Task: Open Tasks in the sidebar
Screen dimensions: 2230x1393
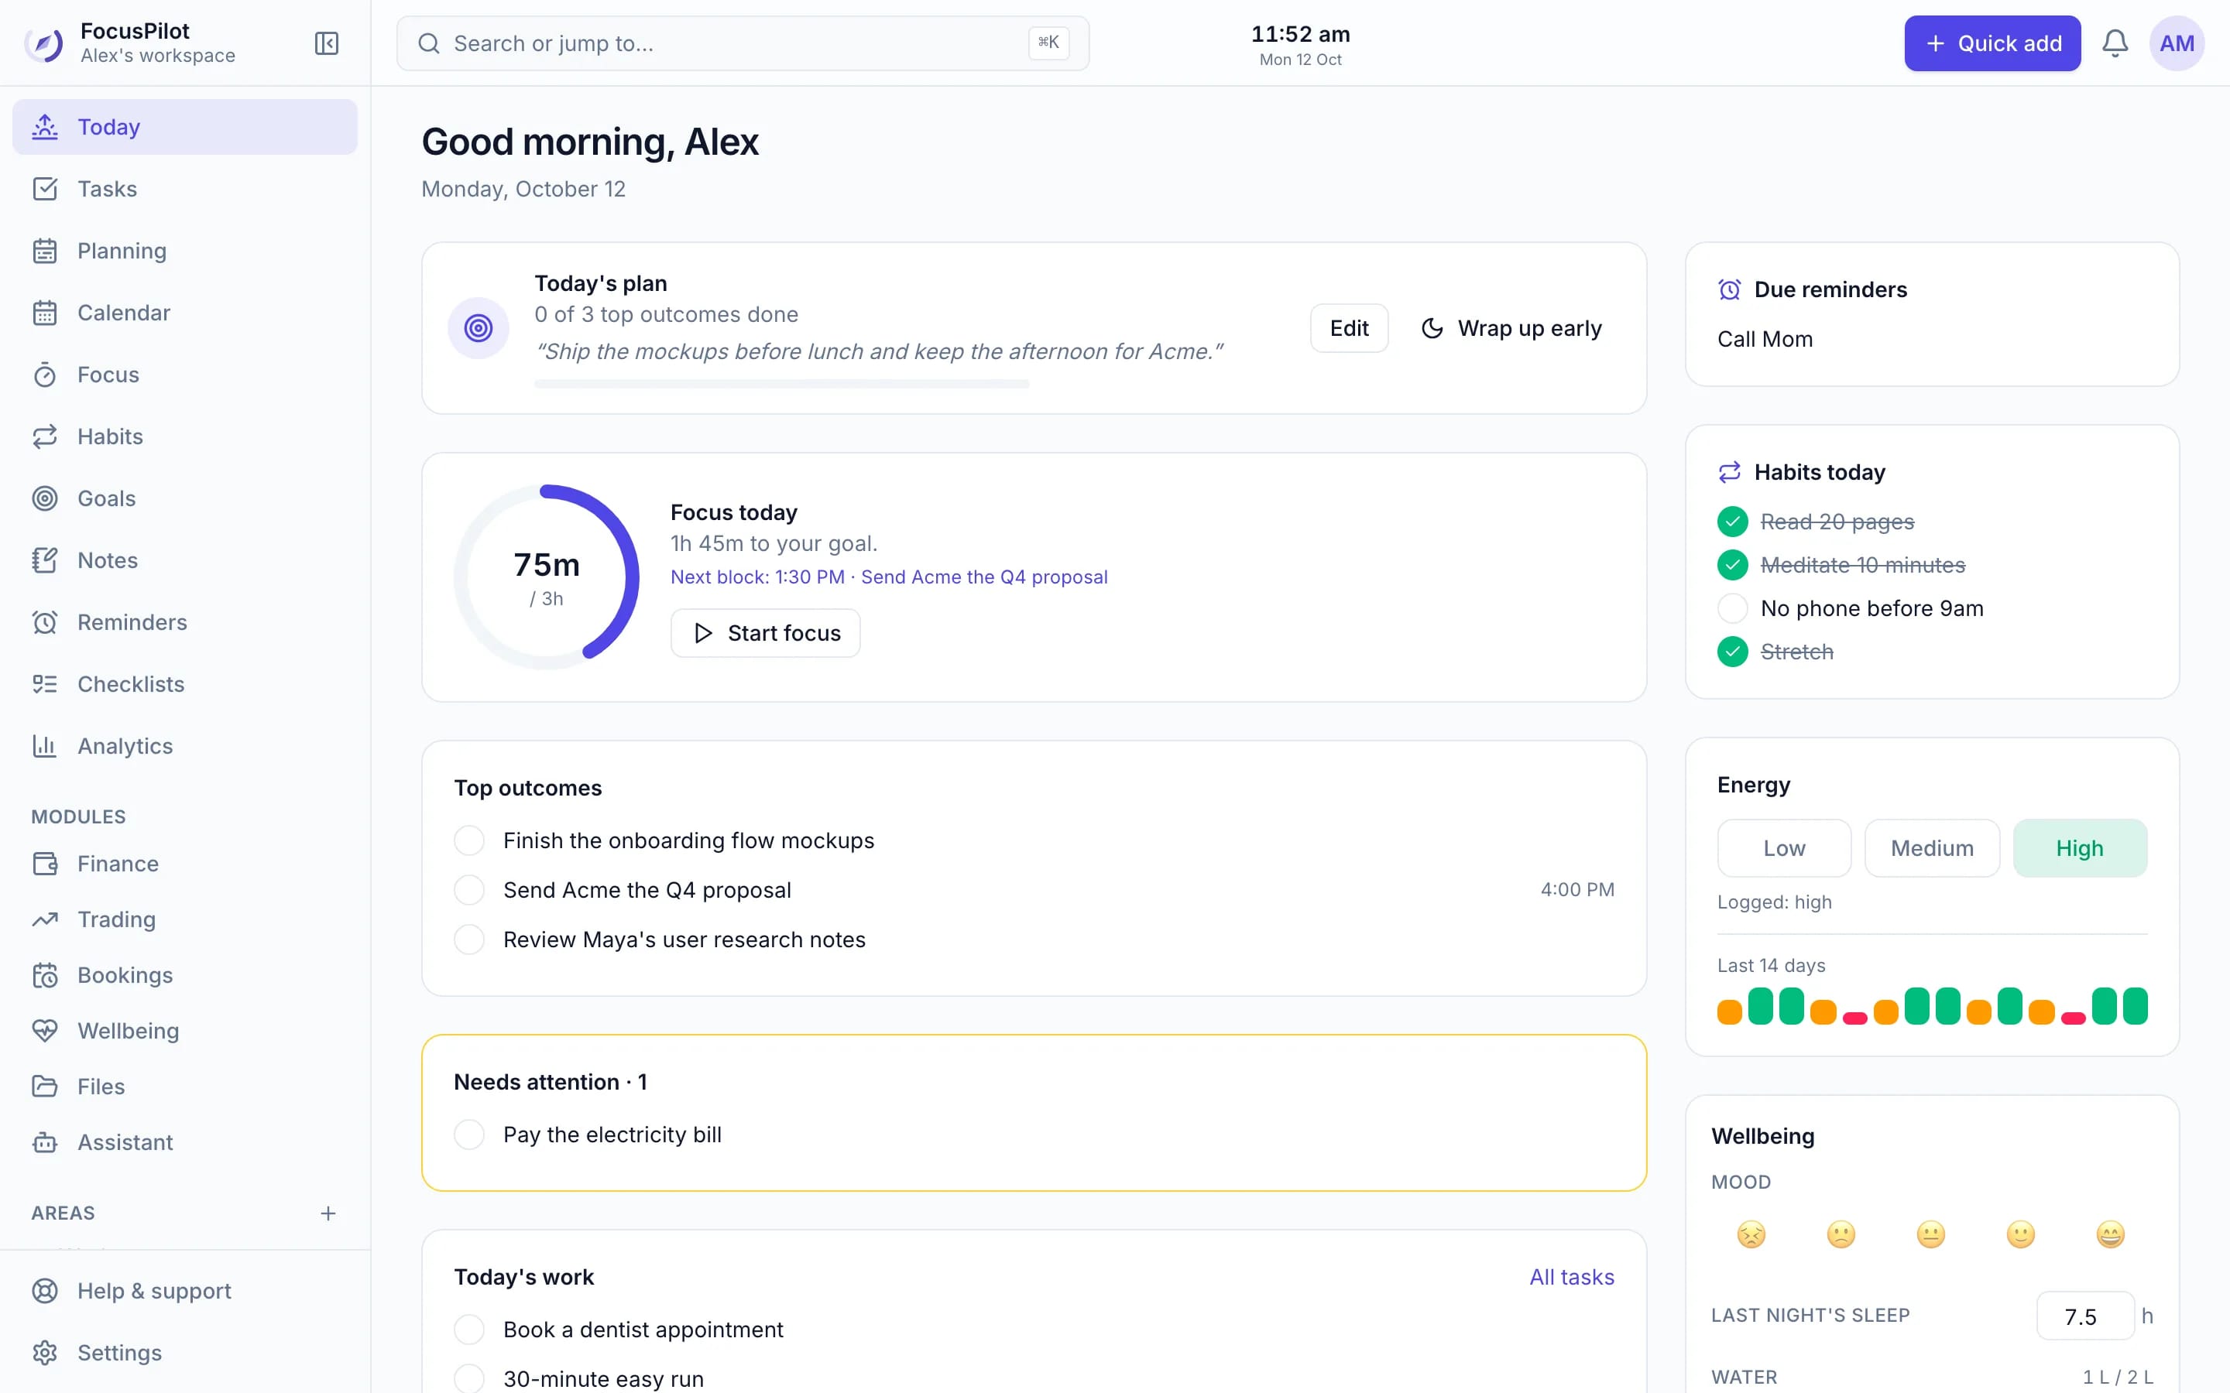Action: [x=184, y=189]
